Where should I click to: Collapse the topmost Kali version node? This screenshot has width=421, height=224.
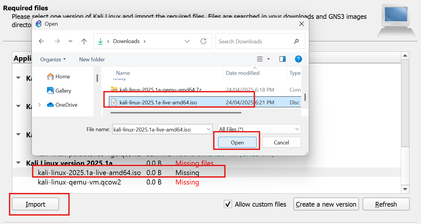point(18,78)
